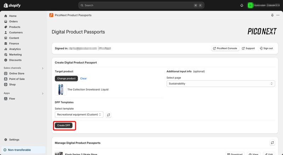The width and height of the screenshot is (283, 155).
Task: Open the PicoNext Console button
Action: click(x=225, y=48)
